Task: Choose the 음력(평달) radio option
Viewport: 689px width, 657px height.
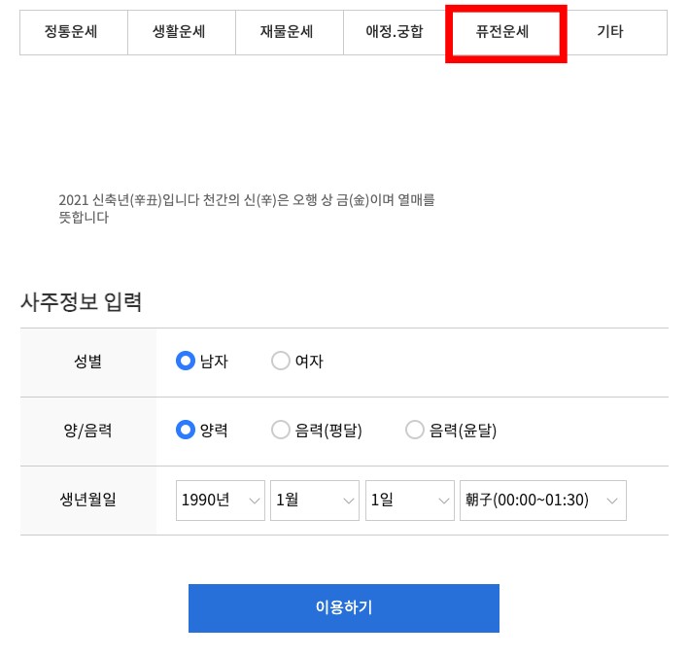Action: 281,430
